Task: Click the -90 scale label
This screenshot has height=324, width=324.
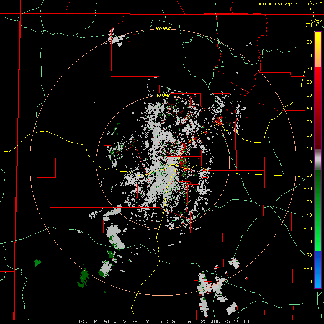Action: click(x=308, y=282)
